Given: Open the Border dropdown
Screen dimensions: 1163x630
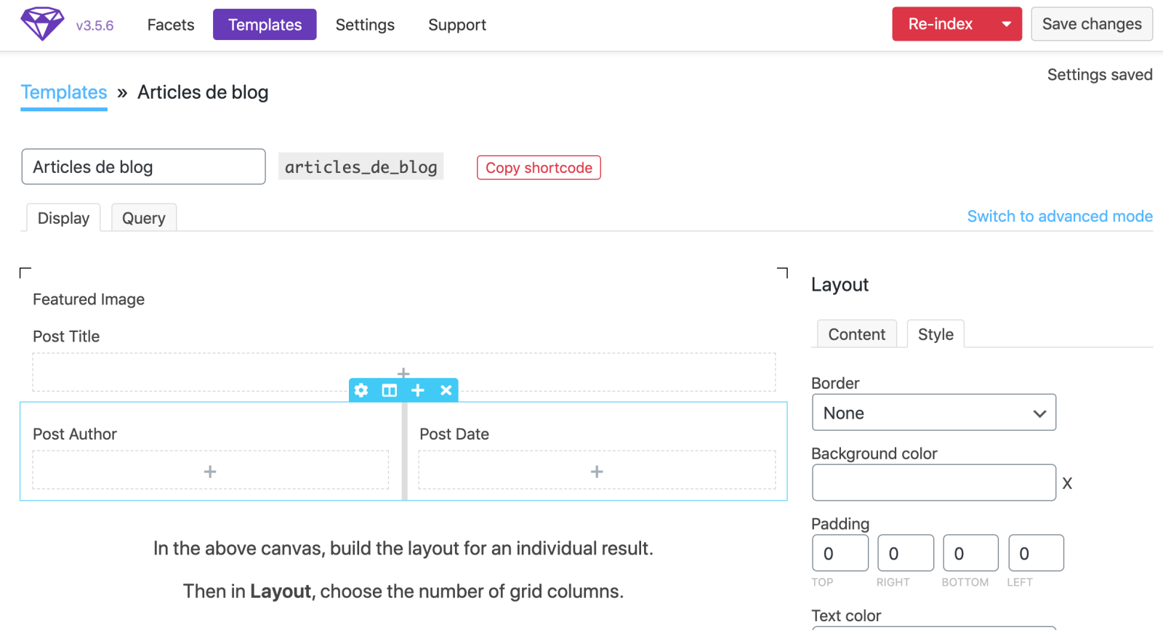Looking at the screenshot, I should pos(933,413).
